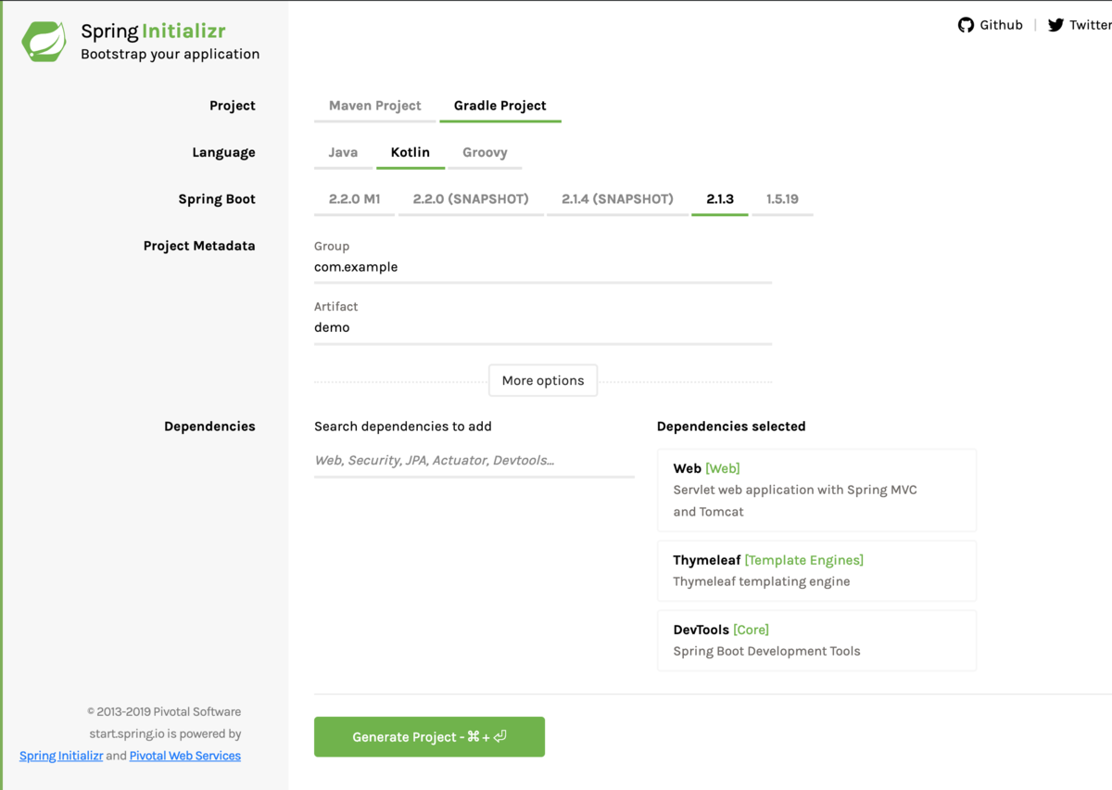Open the Spring Initializr footer link
The image size is (1112, 790).
pyautogui.click(x=61, y=756)
